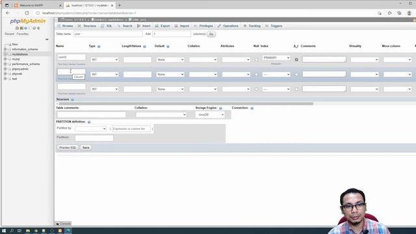Image resolution: width=416 pixels, height=234 pixels.
Task: Open the Console bar at bottom
Action: pos(64,224)
